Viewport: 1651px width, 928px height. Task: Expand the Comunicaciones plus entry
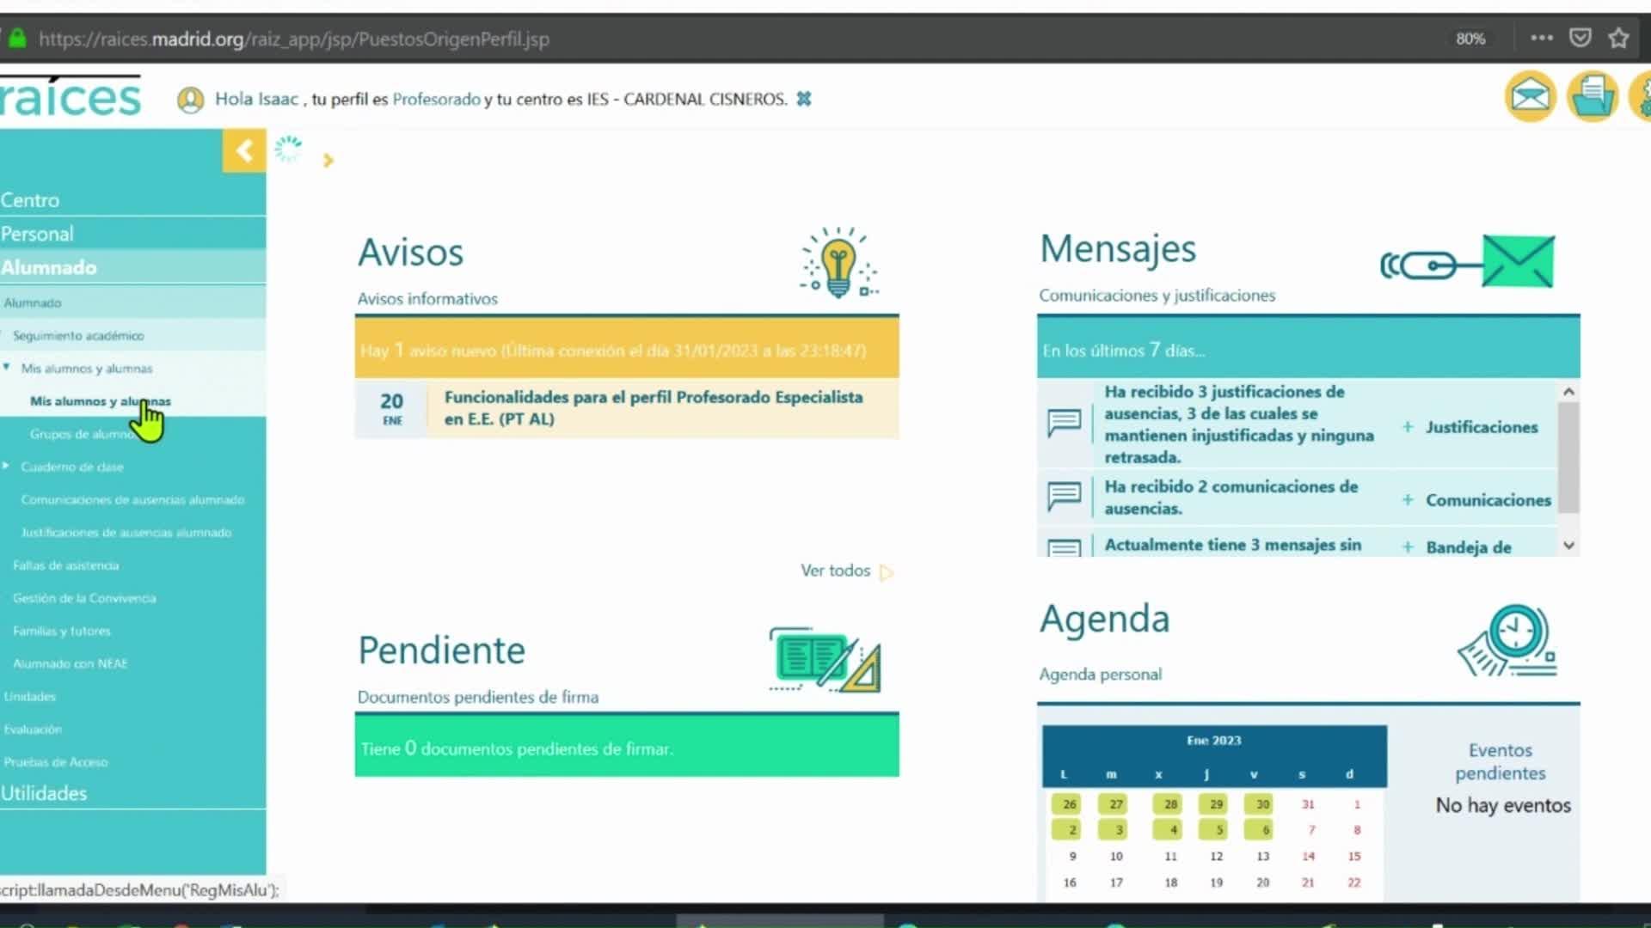[1477, 500]
